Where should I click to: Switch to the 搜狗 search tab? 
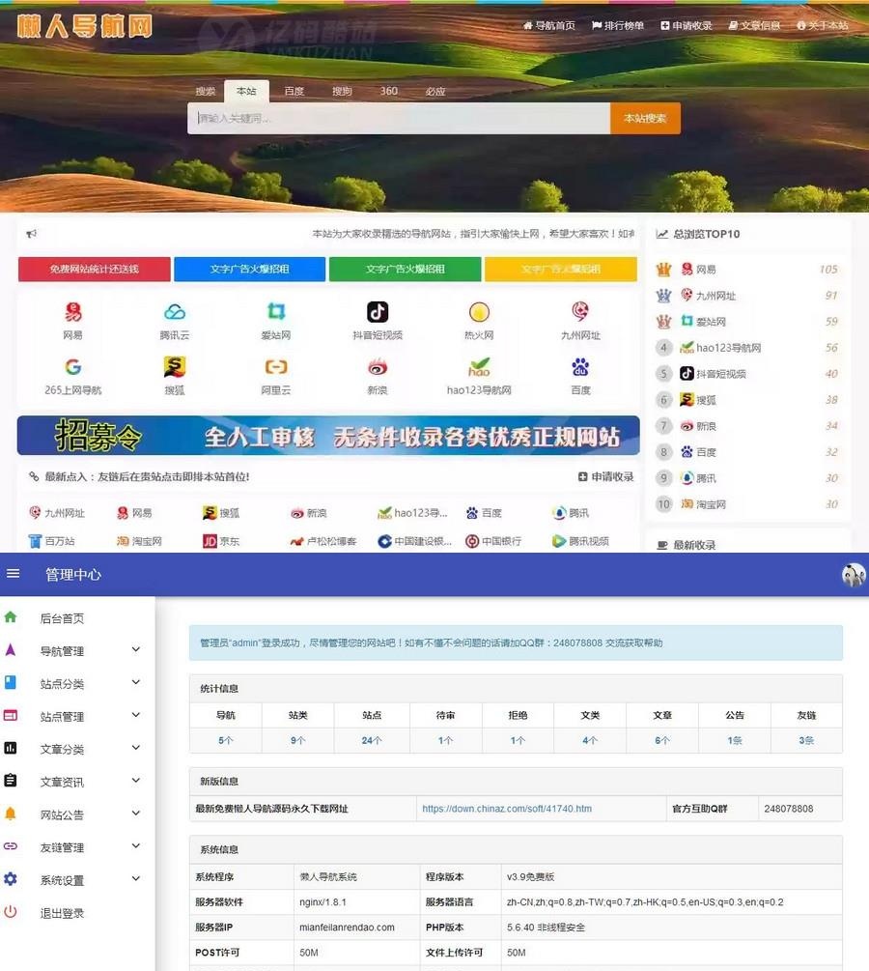(x=342, y=91)
